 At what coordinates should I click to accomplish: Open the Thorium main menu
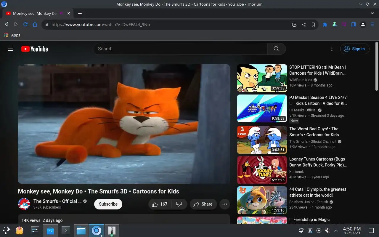pos(372,25)
